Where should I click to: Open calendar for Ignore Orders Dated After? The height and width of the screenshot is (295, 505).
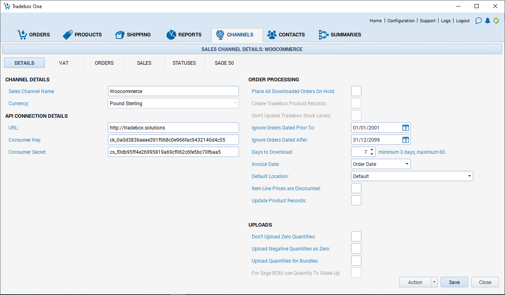point(406,140)
